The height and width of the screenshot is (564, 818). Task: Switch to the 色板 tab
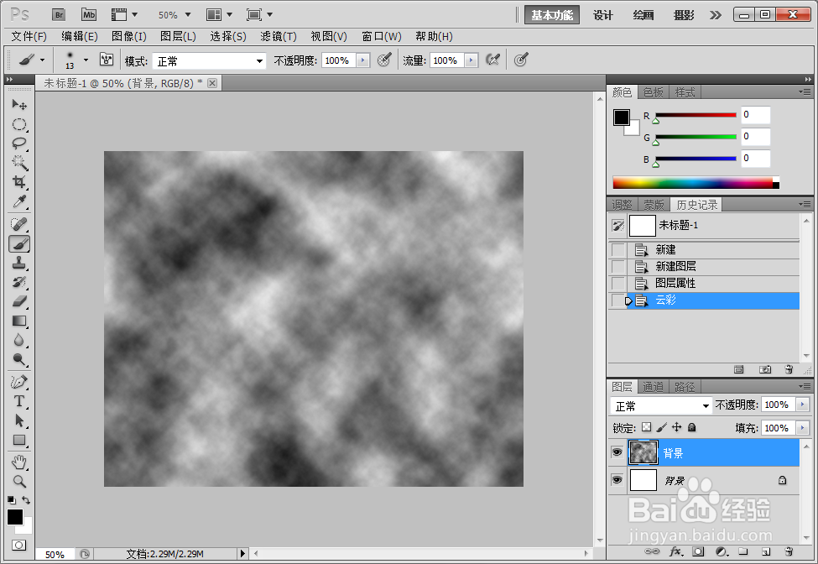[653, 92]
